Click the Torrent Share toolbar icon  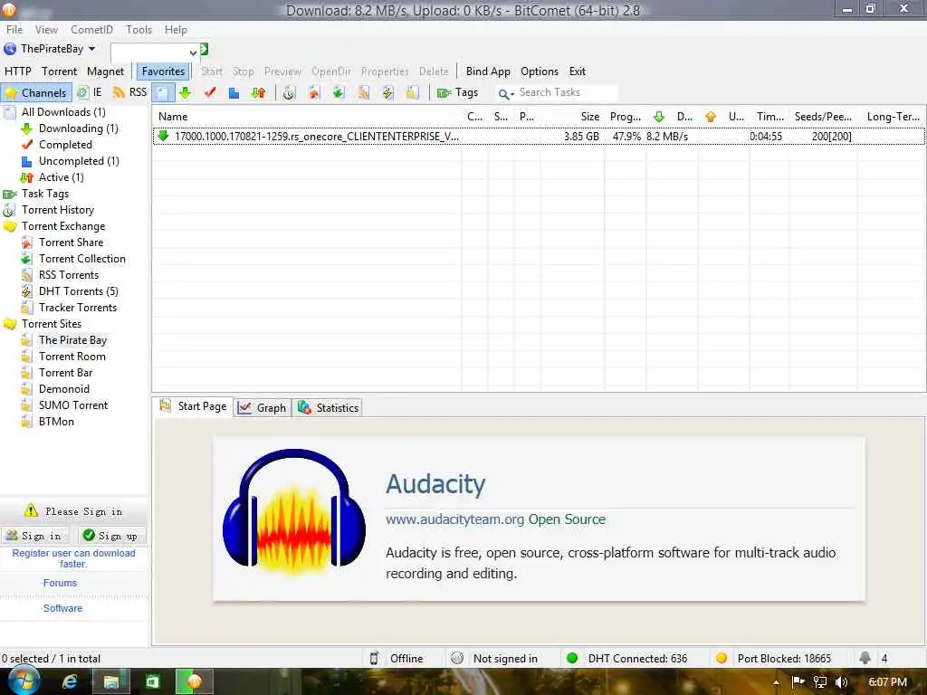[x=313, y=92]
